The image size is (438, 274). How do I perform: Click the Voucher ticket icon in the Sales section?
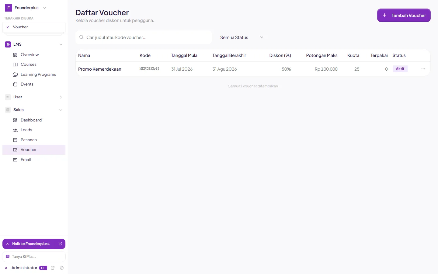pos(15,150)
